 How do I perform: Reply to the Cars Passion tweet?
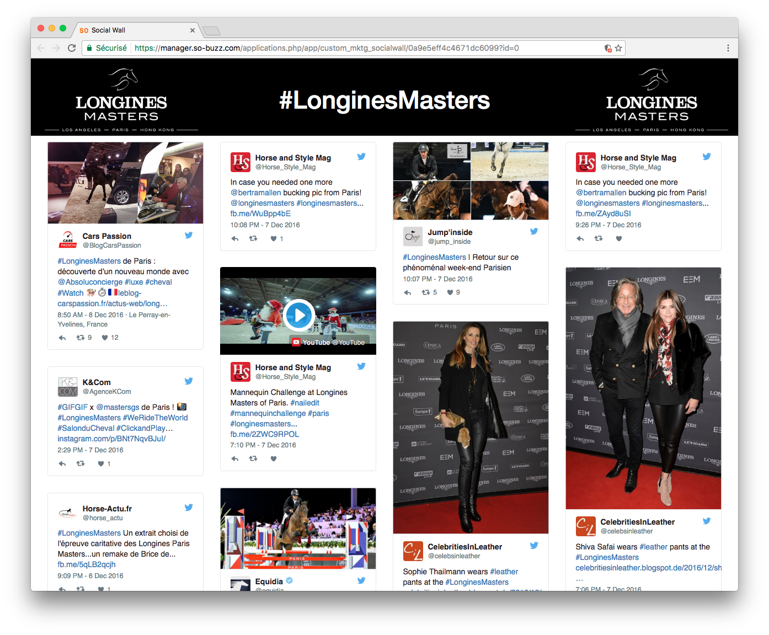(62, 338)
